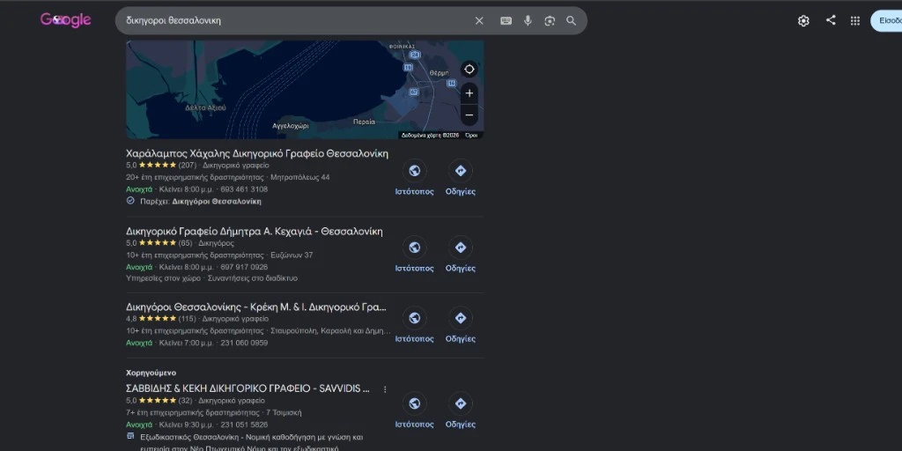Submit search with the magnifier icon
The width and height of the screenshot is (902, 451).
571,21
